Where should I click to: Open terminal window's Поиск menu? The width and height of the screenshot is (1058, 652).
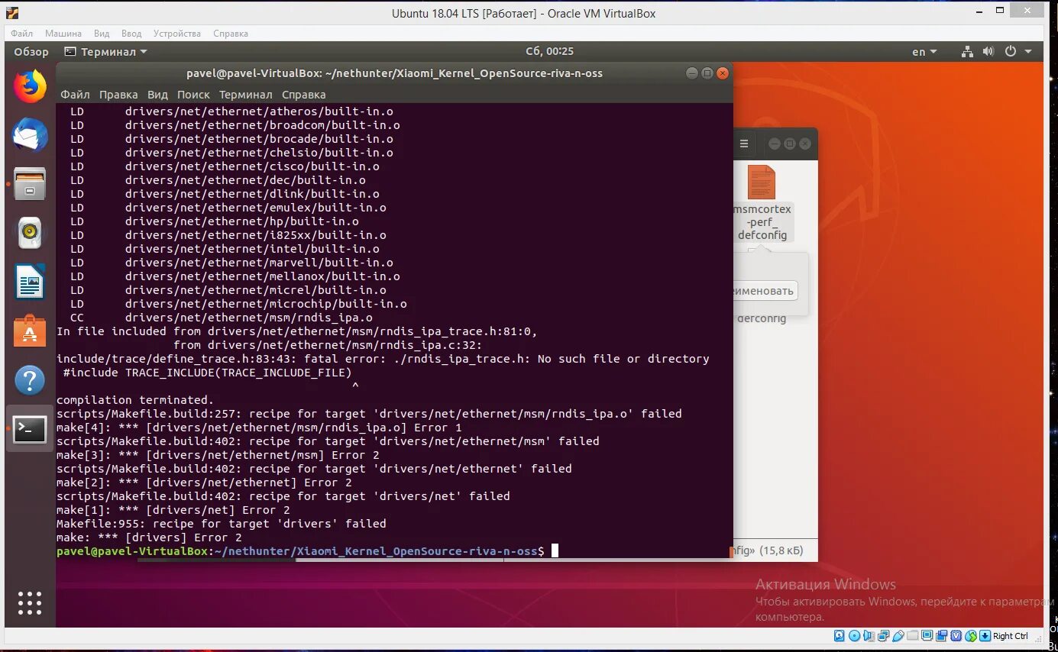click(193, 95)
